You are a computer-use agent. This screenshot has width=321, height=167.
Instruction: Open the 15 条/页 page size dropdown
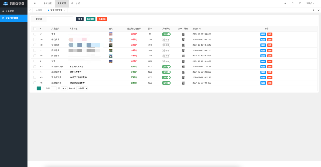click(82, 88)
